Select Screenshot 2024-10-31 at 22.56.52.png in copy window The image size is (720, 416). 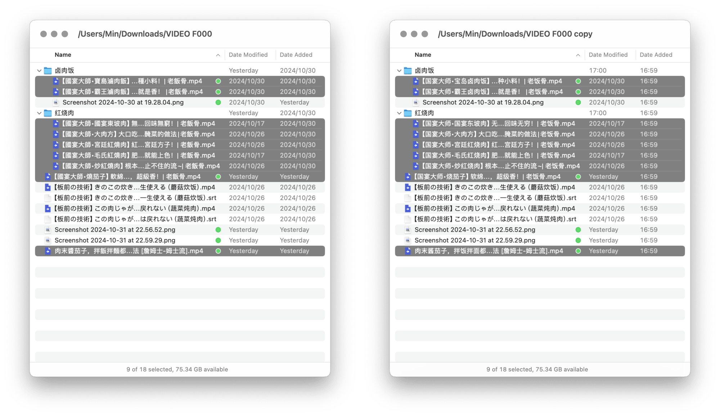click(540, 230)
